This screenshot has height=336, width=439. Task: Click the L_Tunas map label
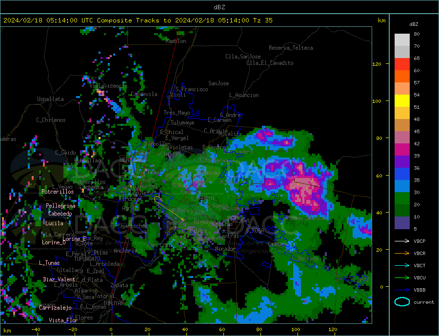[49, 263]
